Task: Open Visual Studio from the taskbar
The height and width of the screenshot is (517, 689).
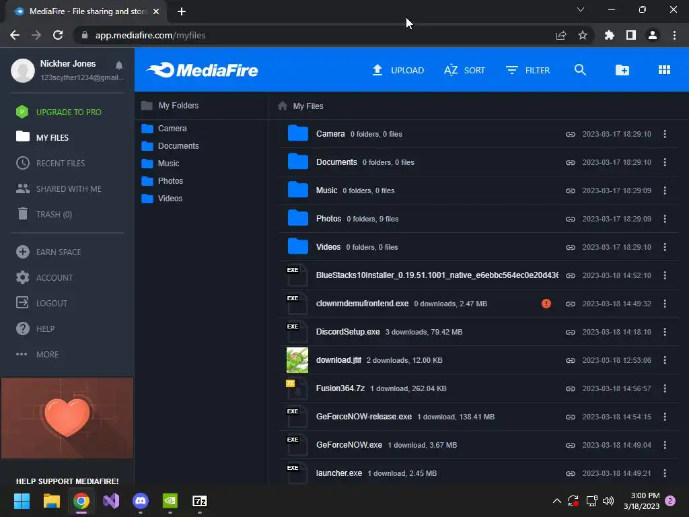Action: pyautogui.click(x=111, y=501)
